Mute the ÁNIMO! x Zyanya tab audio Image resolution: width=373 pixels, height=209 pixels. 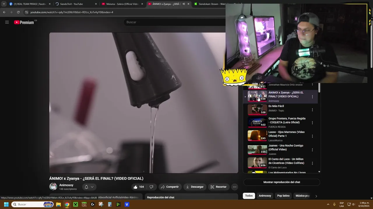(184, 4)
